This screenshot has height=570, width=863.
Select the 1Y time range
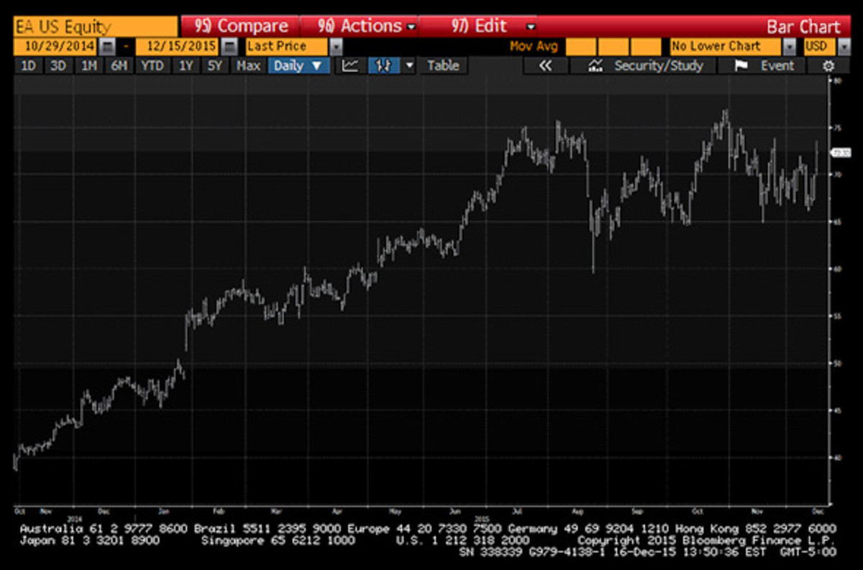click(186, 65)
